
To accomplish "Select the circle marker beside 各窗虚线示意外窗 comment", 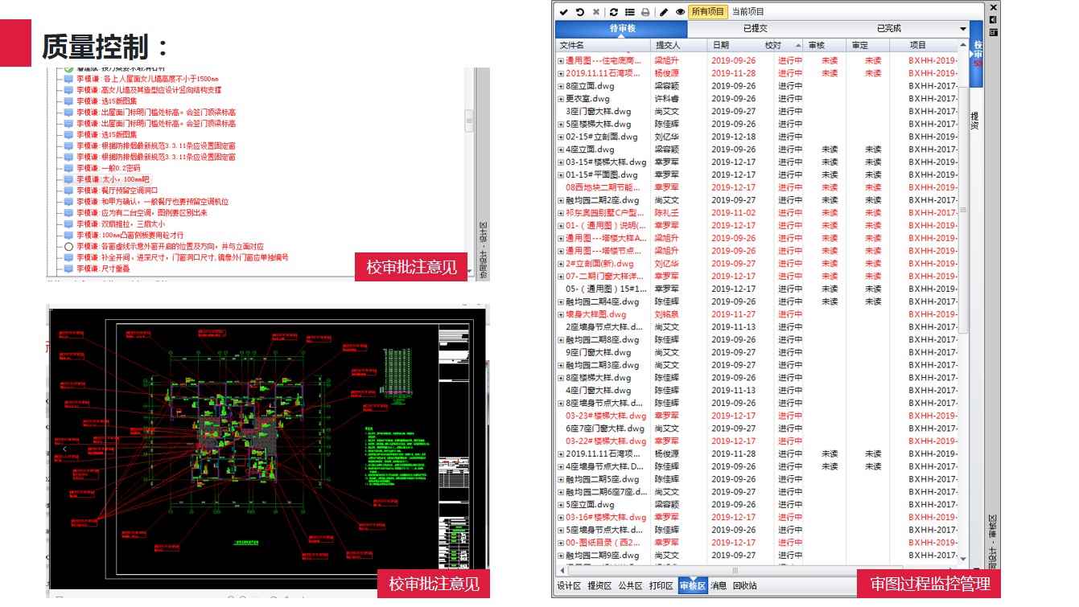I will pyautogui.click(x=68, y=247).
